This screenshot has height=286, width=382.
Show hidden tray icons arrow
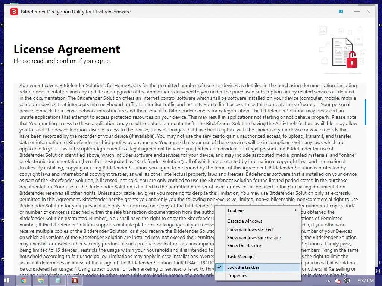pos(329,281)
